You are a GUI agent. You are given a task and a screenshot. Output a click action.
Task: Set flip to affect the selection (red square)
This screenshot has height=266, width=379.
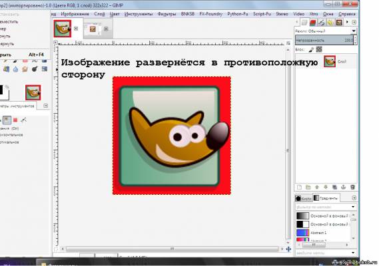click(x=15, y=120)
